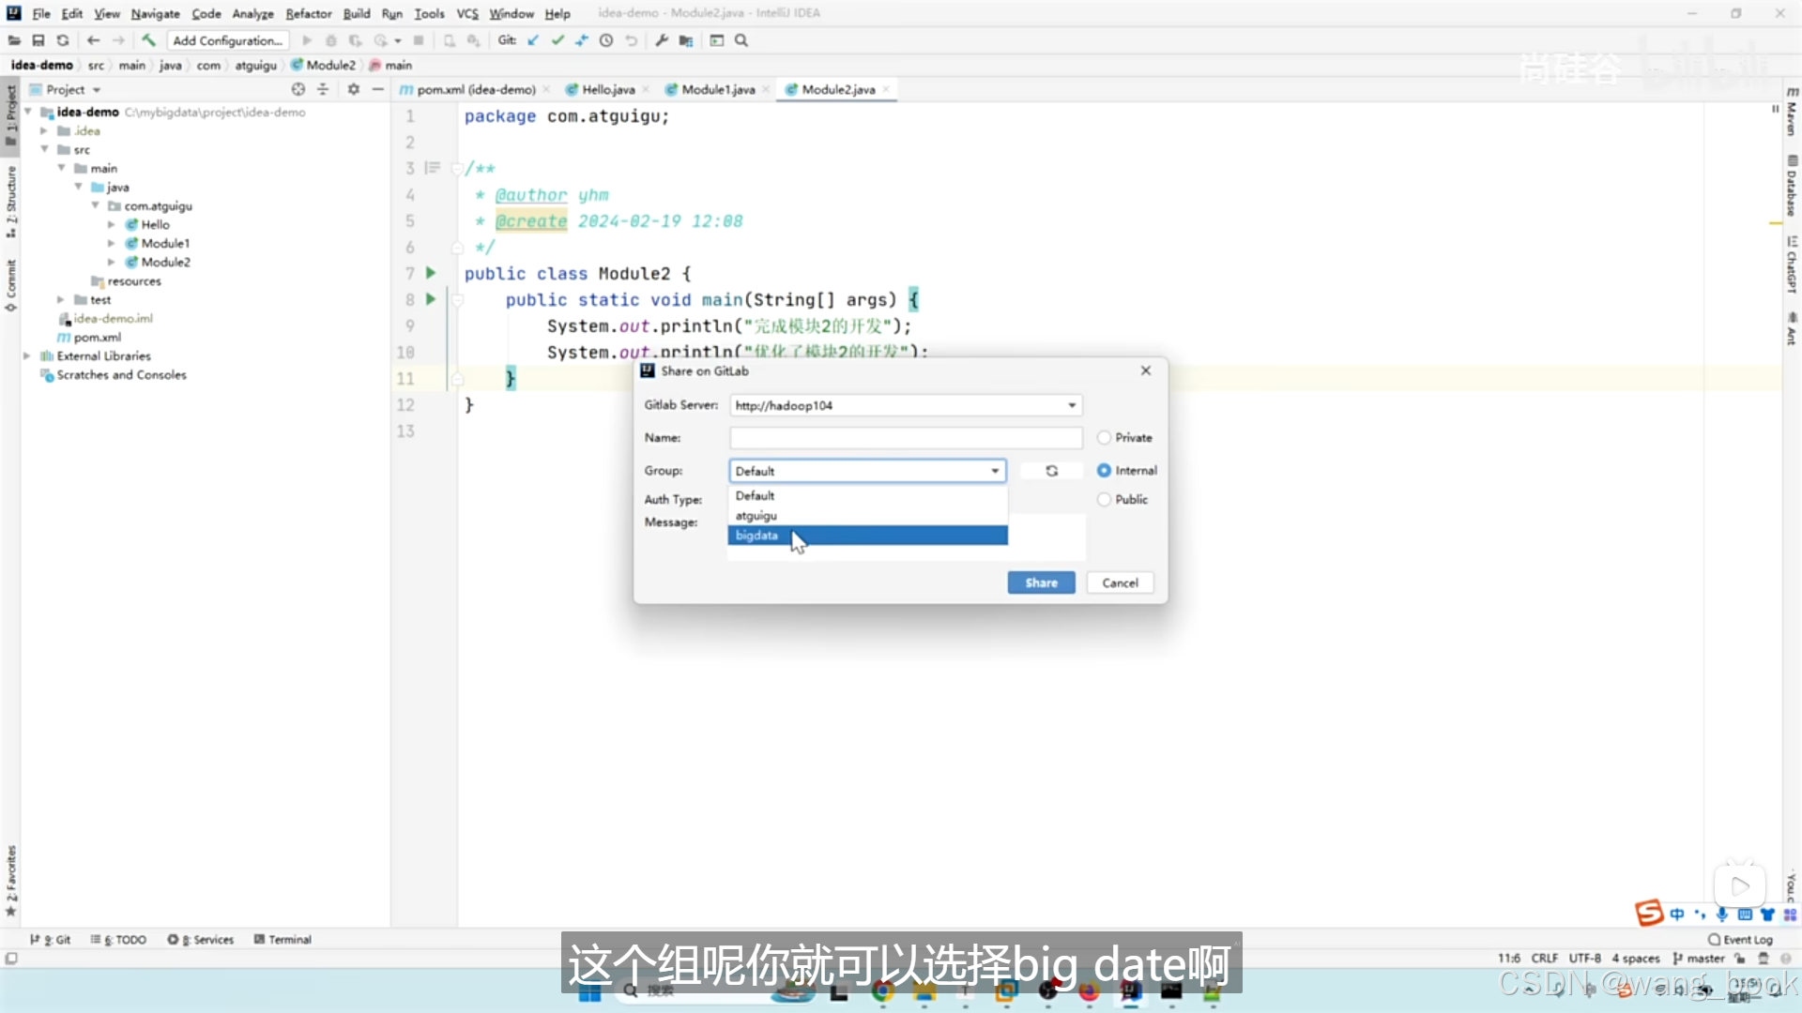Click the run gutter arrow on line 8
This screenshot has width=1802, height=1013.
[431, 299]
